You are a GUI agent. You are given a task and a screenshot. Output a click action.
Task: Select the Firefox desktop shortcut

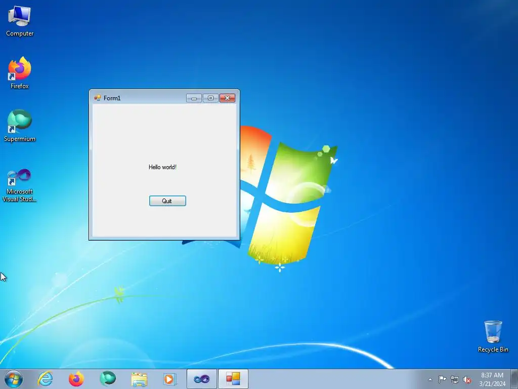coord(20,73)
